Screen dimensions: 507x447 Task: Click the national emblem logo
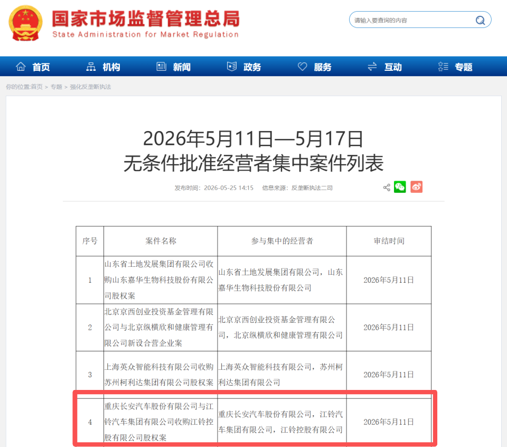[x=25, y=23]
